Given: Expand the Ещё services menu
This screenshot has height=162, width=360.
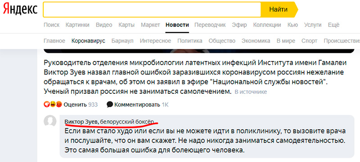Looking at the screenshot, I should coord(333,25).
